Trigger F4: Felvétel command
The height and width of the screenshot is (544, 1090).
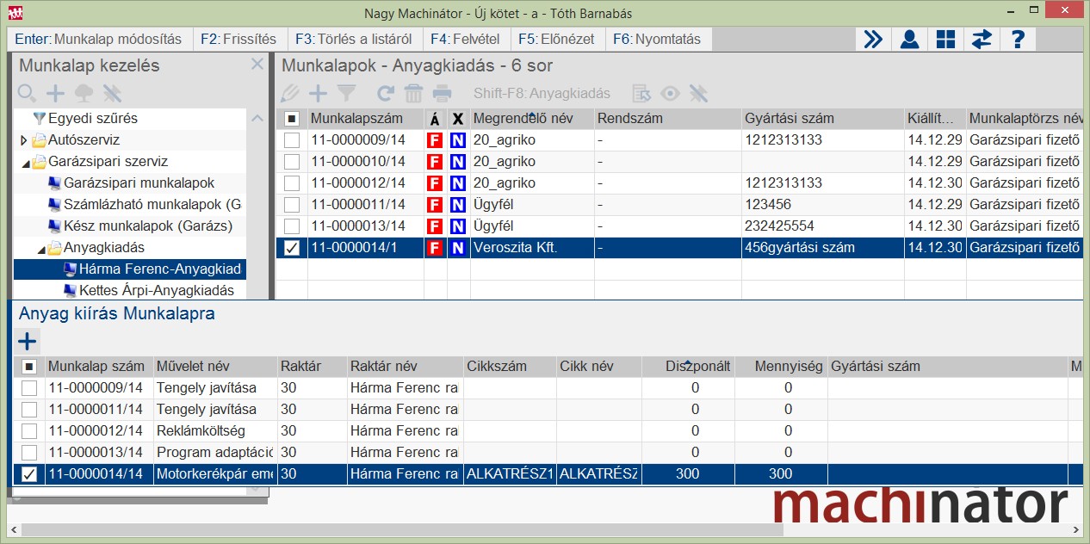[x=465, y=39]
